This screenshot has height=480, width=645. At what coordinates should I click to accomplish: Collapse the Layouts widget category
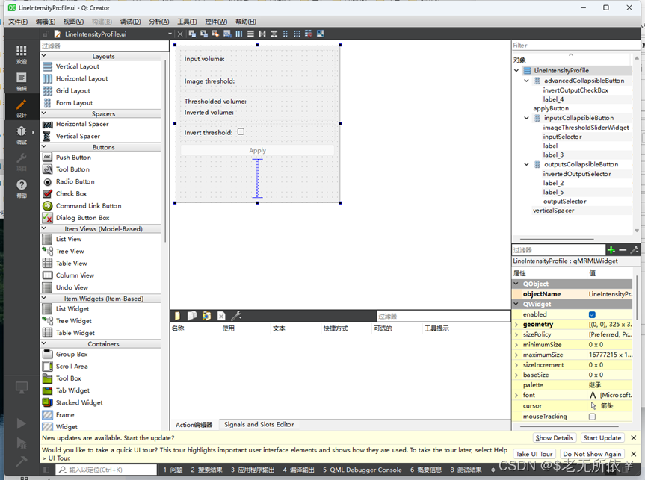click(x=44, y=56)
